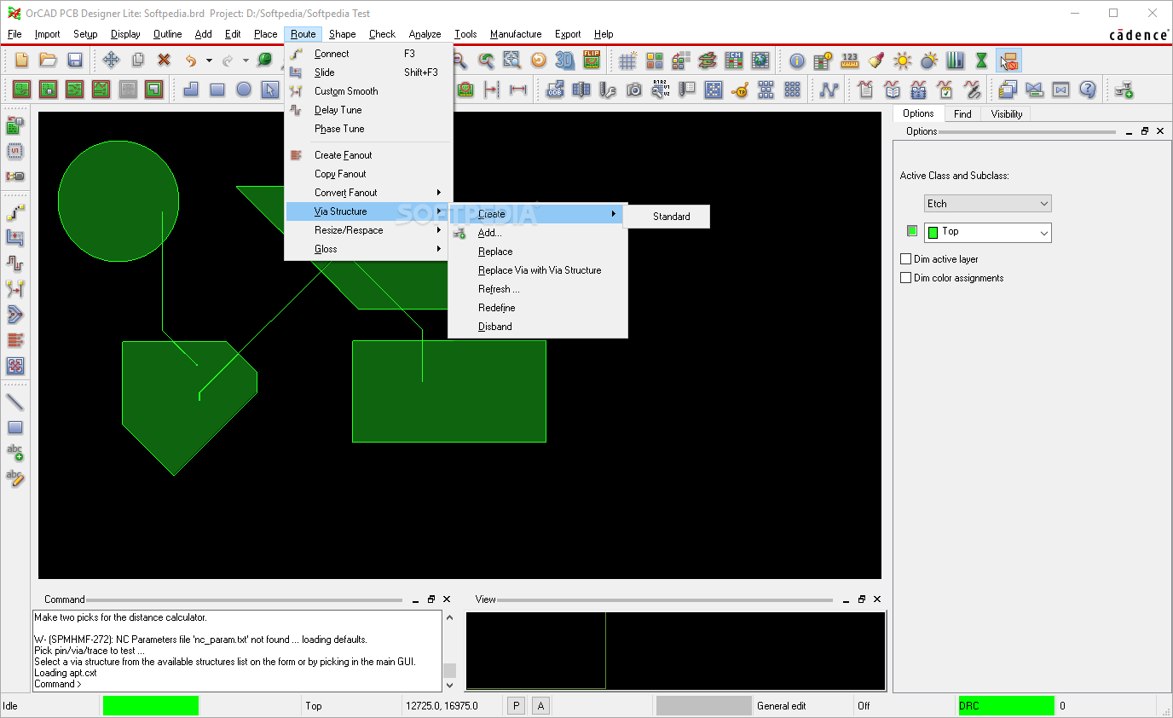The height and width of the screenshot is (718, 1173).
Task: Enable Dim active layer checkbox
Action: [x=906, y=259]
